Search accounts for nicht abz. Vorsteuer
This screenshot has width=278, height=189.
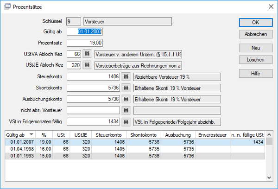(126, 110)
